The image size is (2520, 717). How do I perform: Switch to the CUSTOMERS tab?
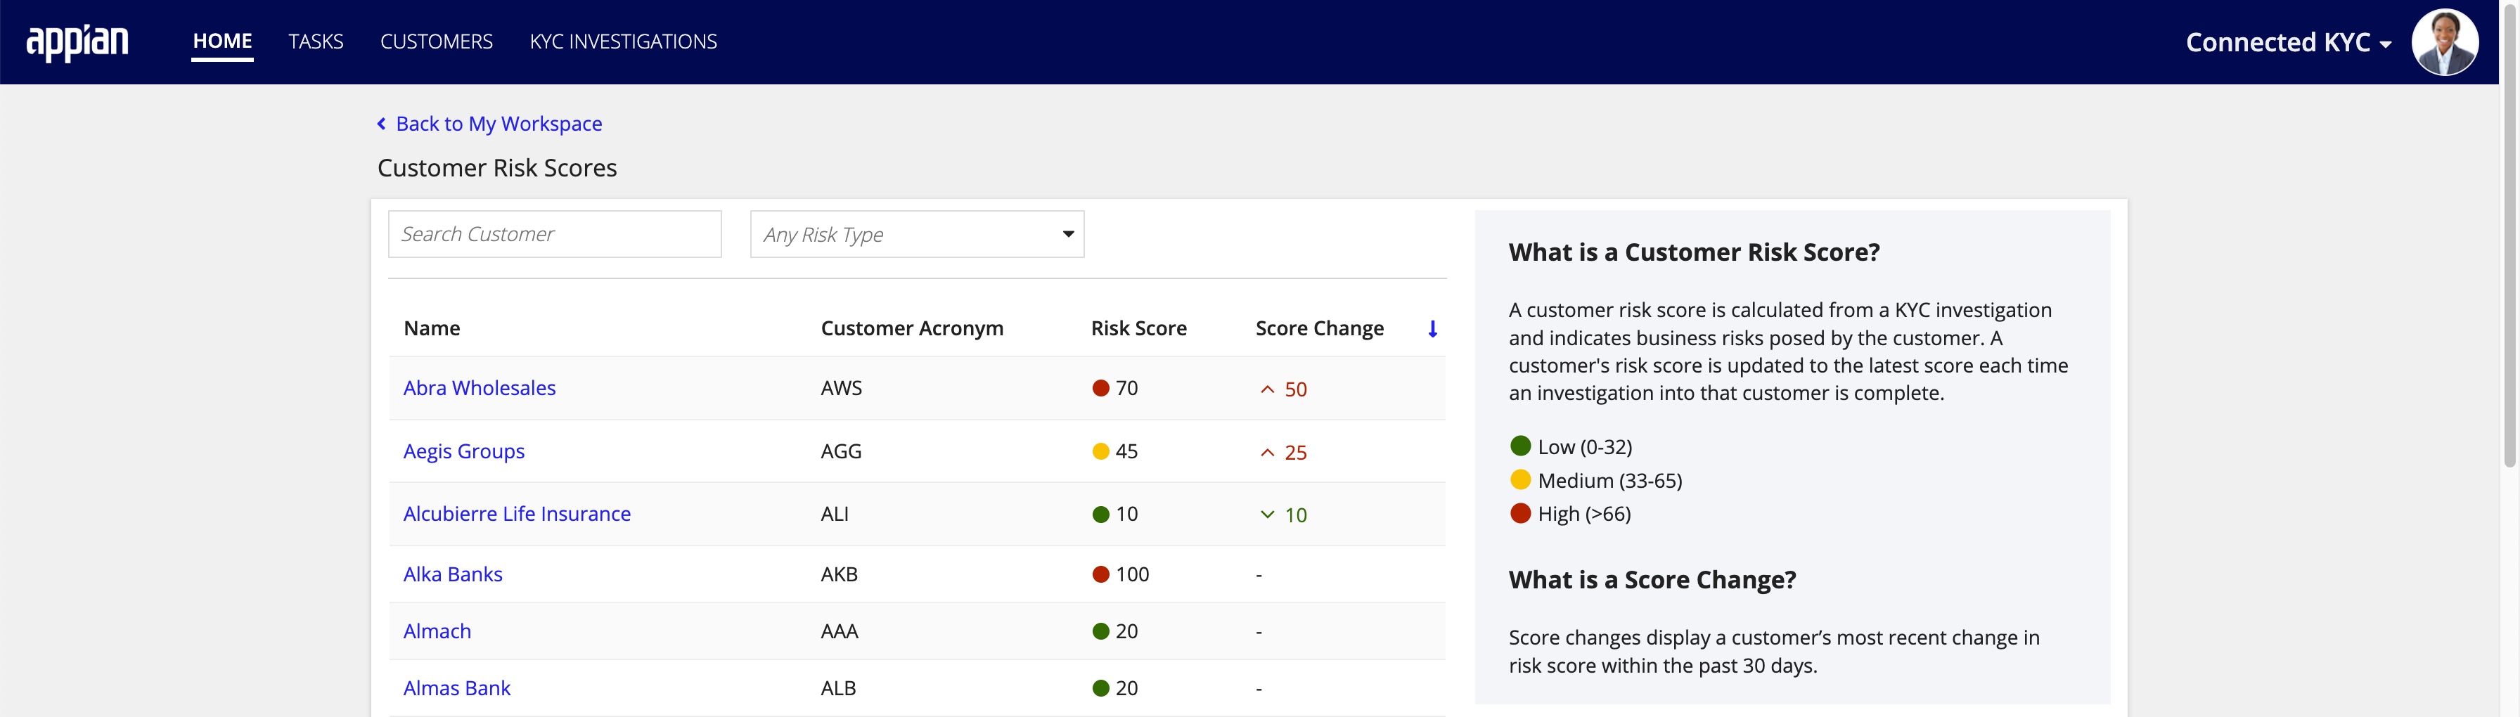[x=437, y=41]
